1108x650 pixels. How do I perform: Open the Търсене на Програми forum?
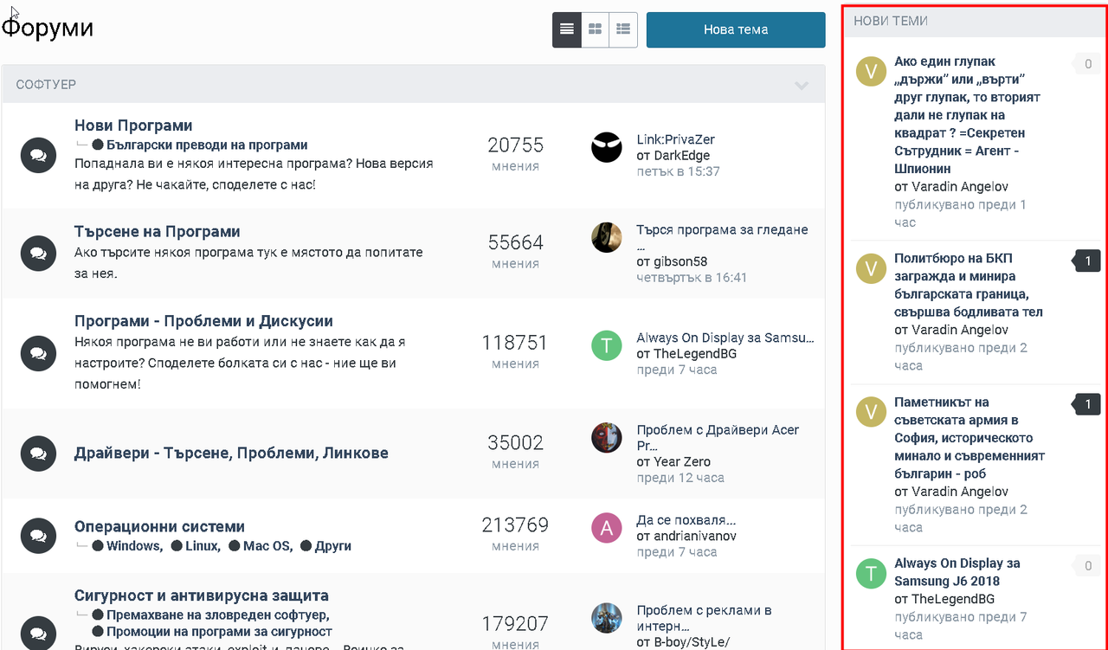(158, 232)
